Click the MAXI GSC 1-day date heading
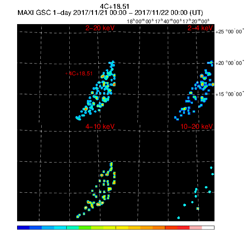The image size is (250, 230). pyautogui.click(x=110, y=13)
